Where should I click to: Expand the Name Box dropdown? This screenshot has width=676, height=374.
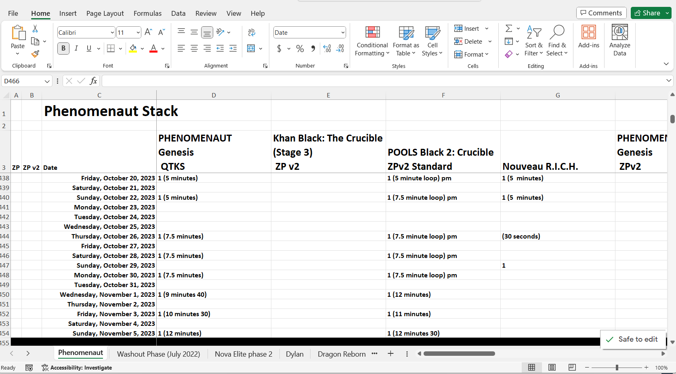tap(47, 81)
